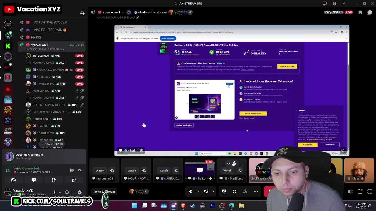This screenshot has width=376, height=211.
Task: Add NOURI - ADM's stream to multi-view
Action: tap(144, 171)
